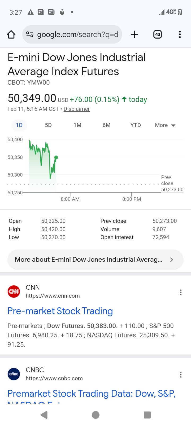Open Chrome's three-dot overflow menu

coord(180,34)
